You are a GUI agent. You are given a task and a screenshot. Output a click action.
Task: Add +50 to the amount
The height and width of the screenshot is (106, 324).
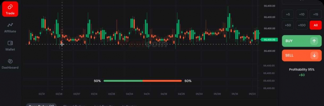(x=288, y=25)
